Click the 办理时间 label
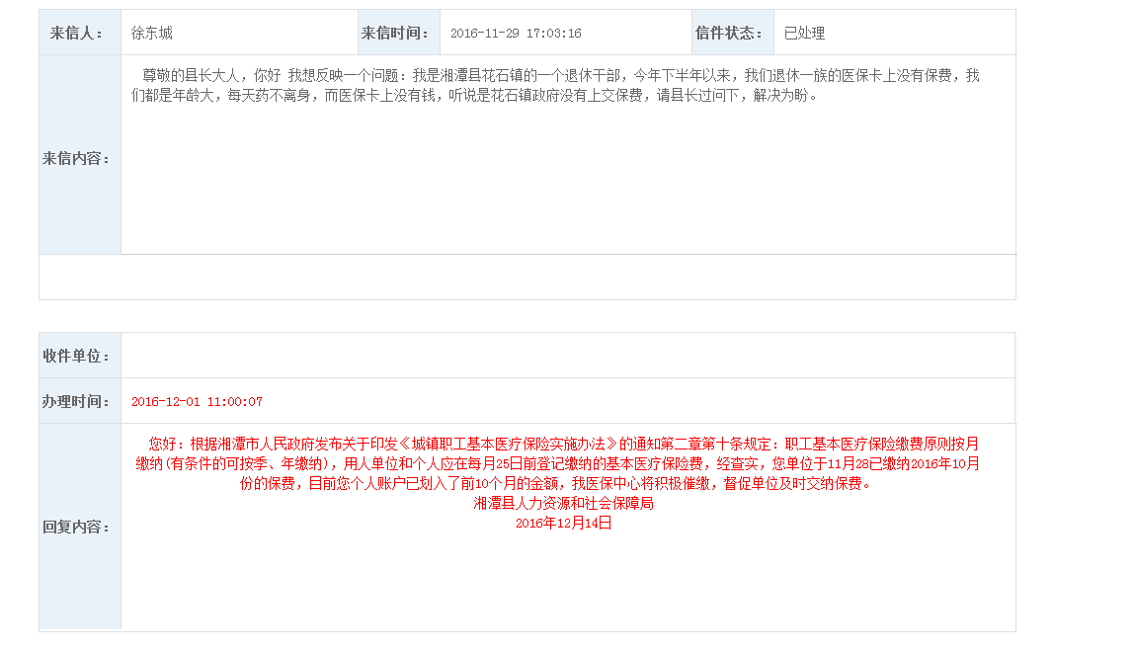Viewport: 1134px width, 653px height. pos(76,402)
